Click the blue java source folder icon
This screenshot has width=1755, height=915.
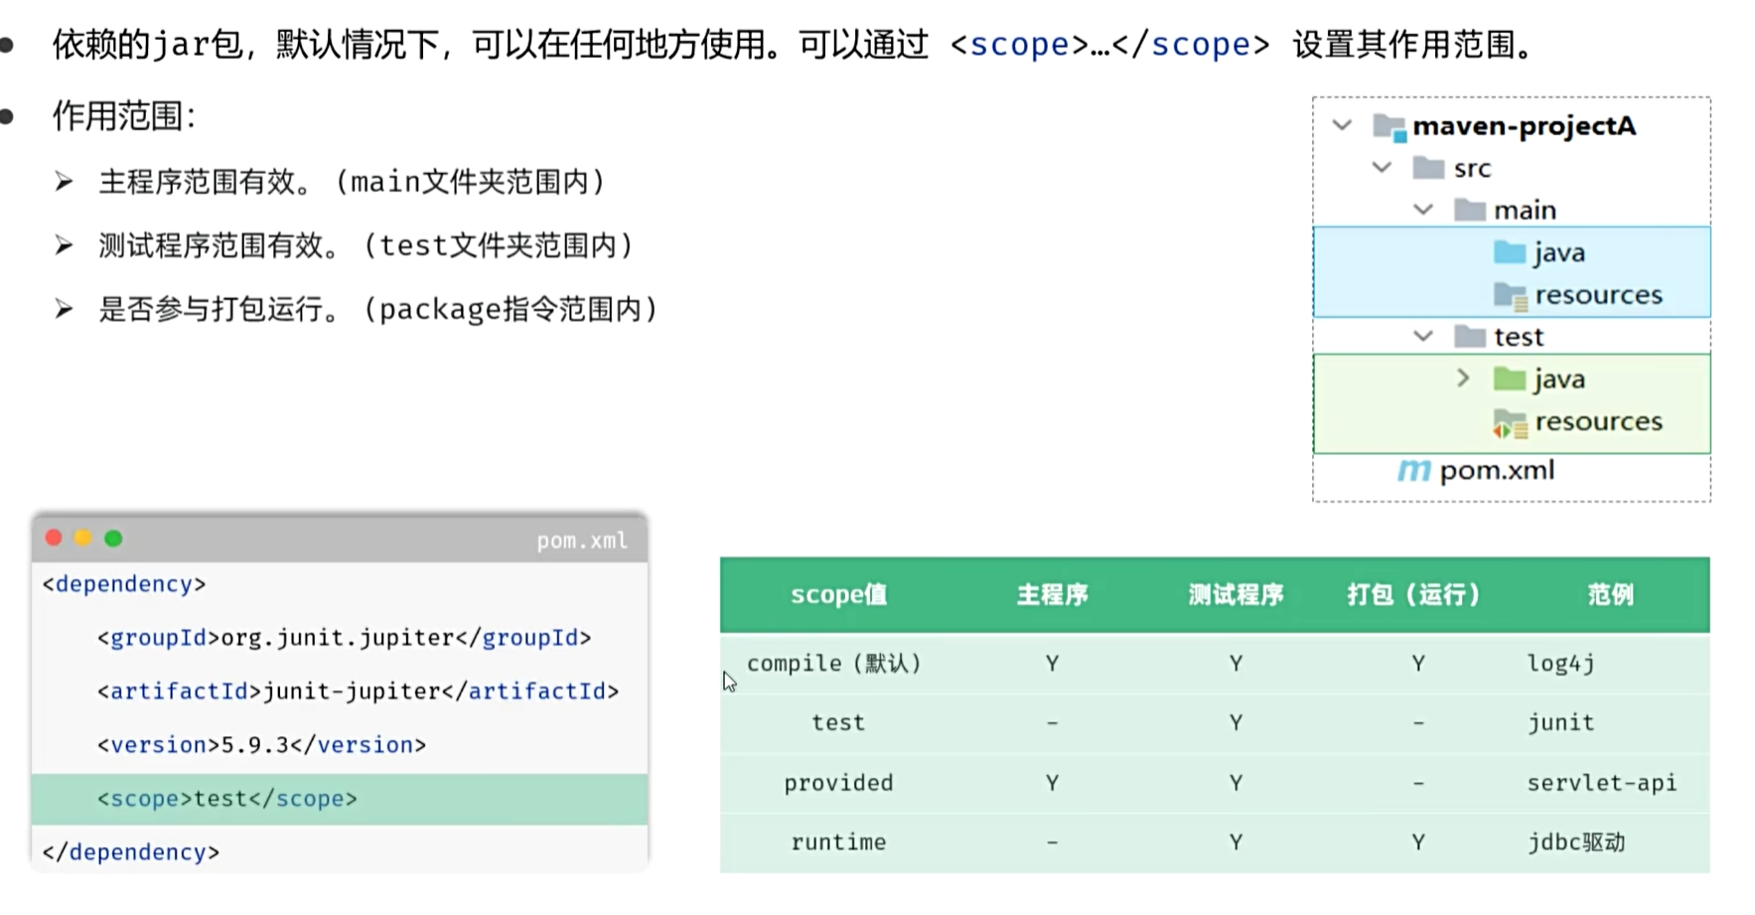(1510, 252)
